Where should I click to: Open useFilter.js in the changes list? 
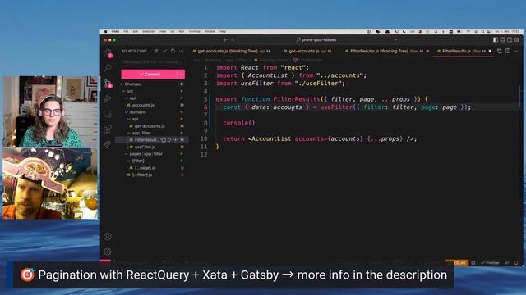pyautogui.click(x=145, y=147)
